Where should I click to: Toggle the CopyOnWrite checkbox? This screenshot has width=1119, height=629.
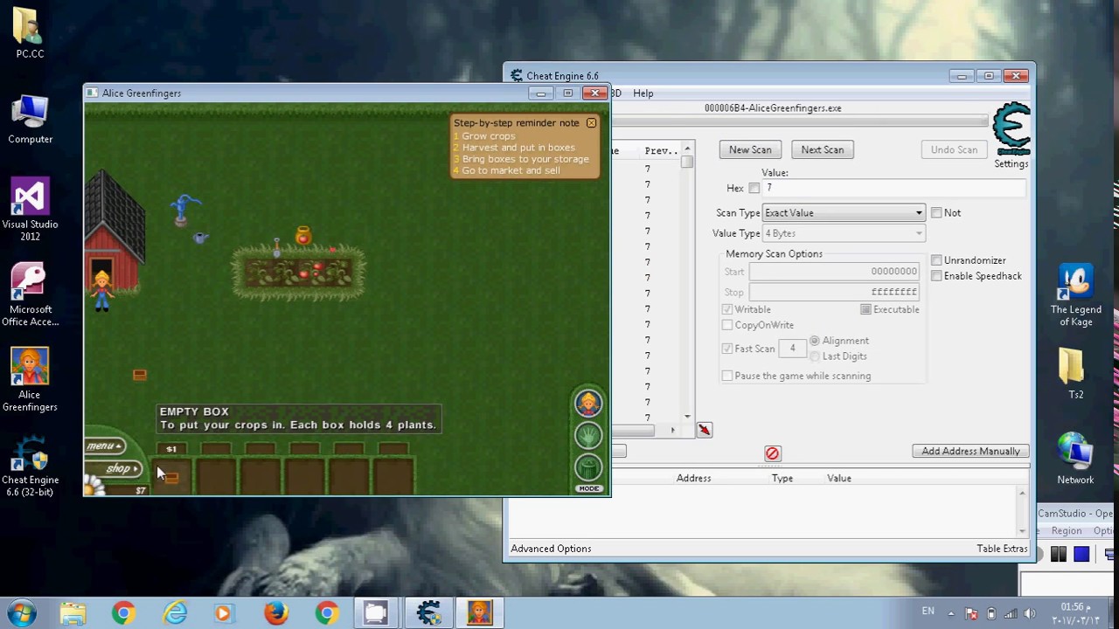coord(727,325)
